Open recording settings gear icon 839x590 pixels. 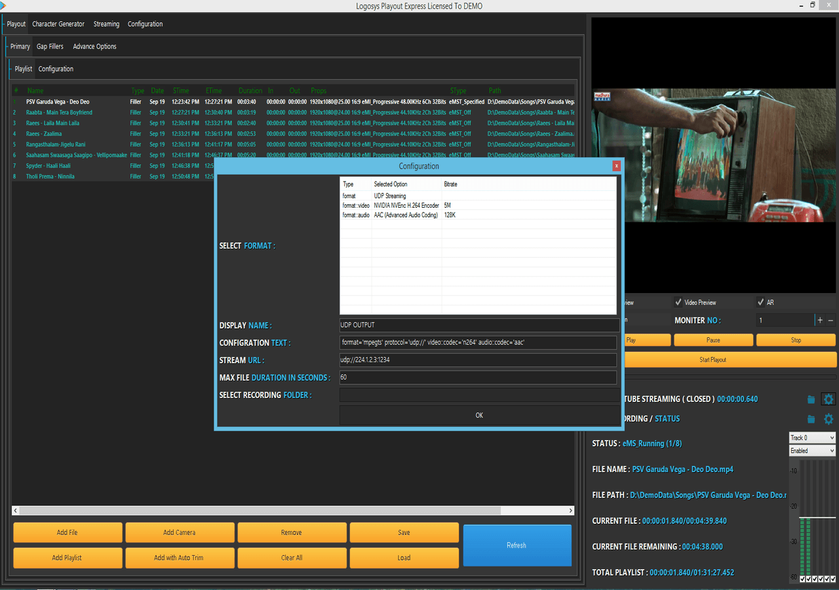pos(829,419)
